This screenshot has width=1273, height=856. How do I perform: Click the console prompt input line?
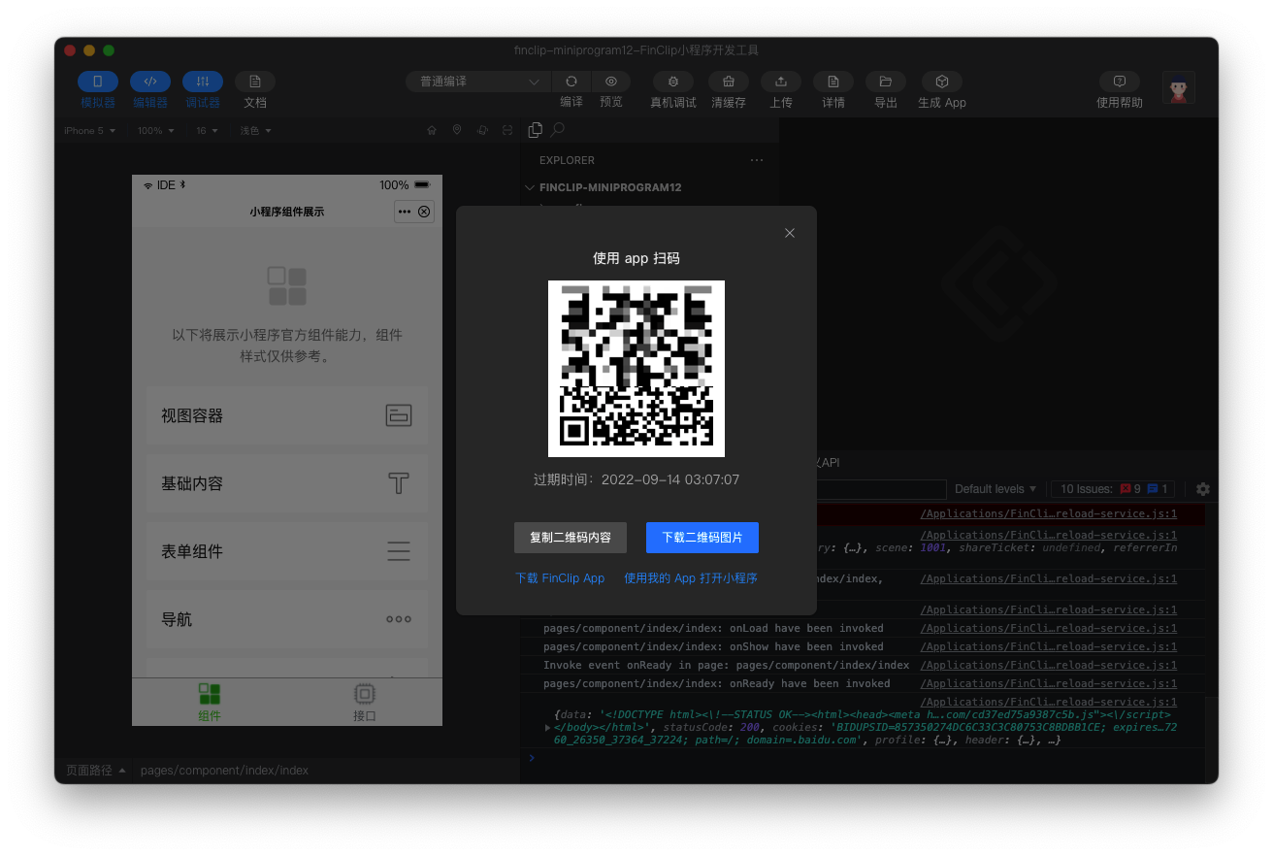click(x=868, y=758)
